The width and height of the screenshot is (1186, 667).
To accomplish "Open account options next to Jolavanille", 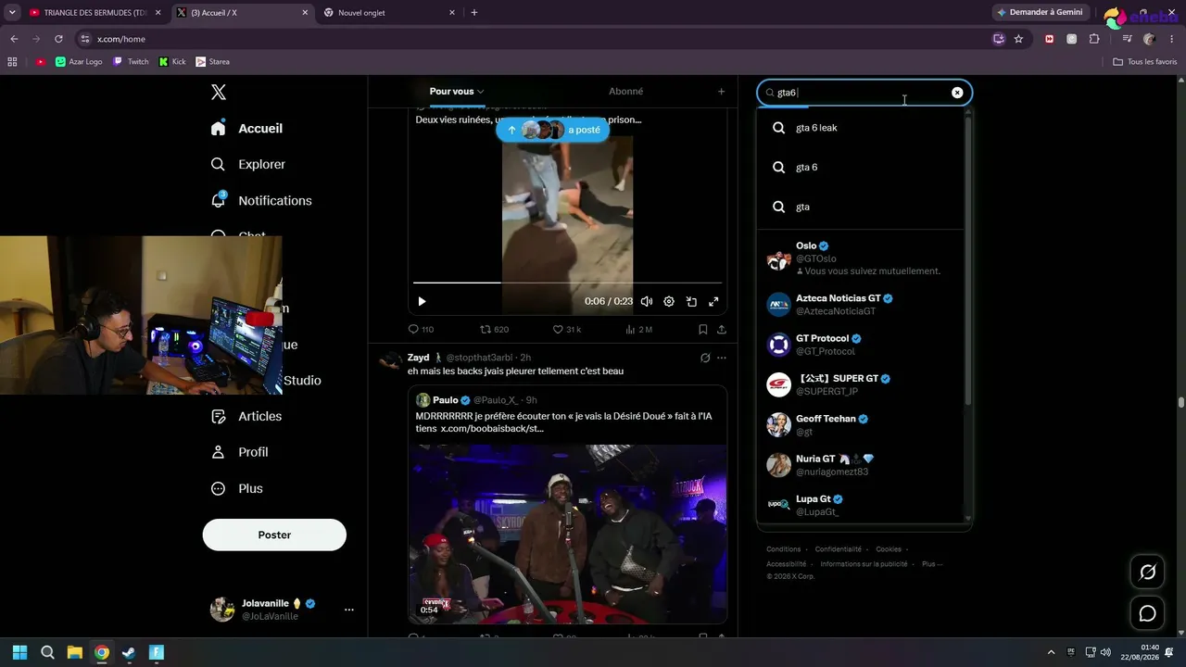I will pos(349,610).
